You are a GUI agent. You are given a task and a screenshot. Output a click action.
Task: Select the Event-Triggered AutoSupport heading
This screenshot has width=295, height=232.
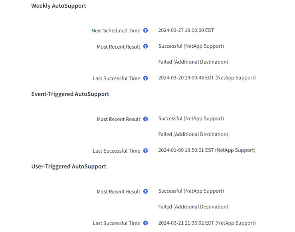[x=70, y=94]
